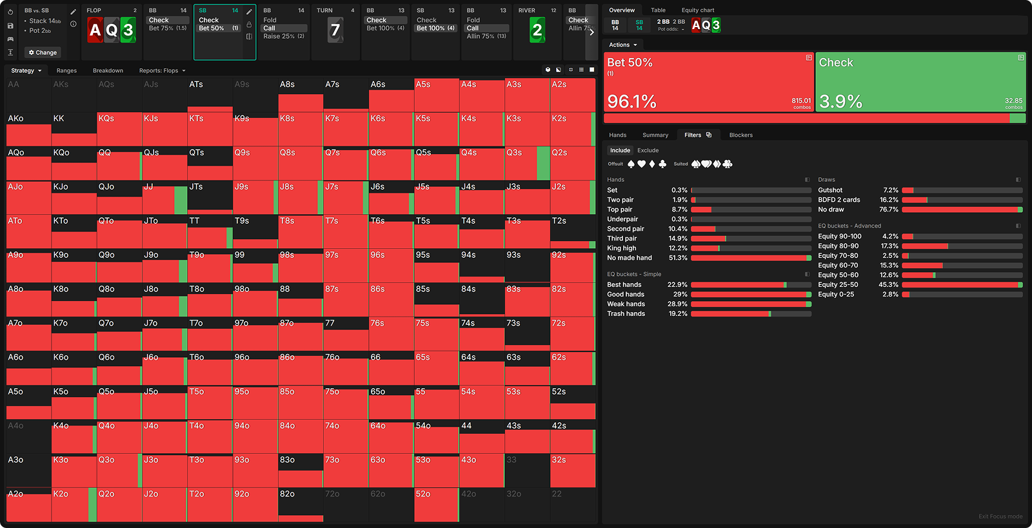
Task: Click the Top pair percentage bar
Action: (x=751, y=210)
